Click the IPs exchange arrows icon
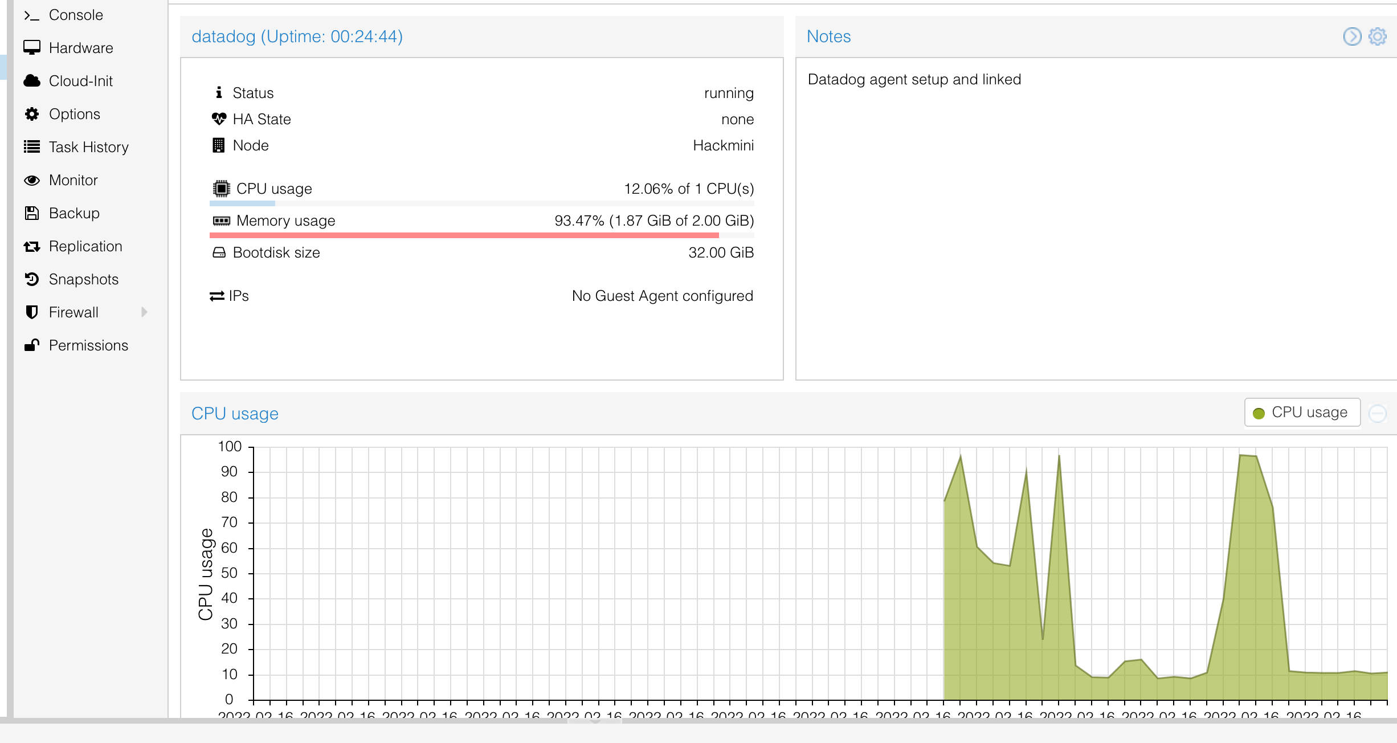Viewport: 1397px width, 743px height. pyautogui.click(x=217, y=296)
